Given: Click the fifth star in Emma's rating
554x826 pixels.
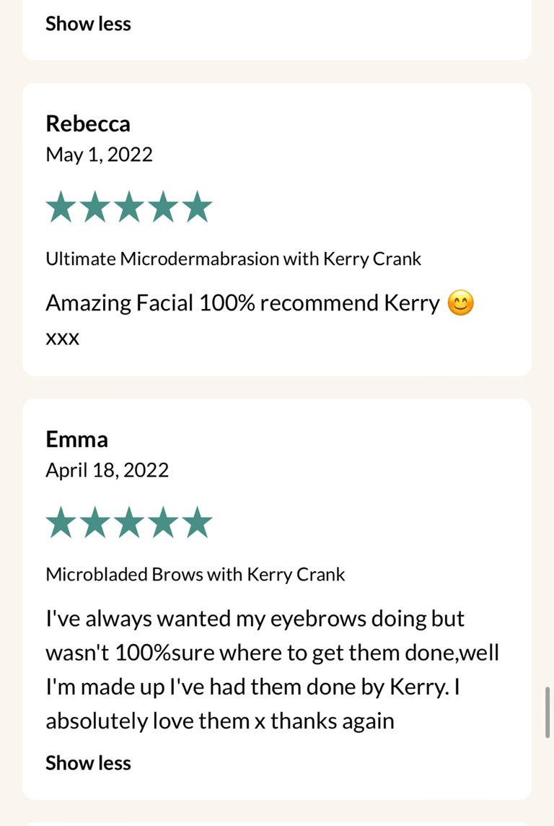Looking at the screenshot, I should coord(197,523).
